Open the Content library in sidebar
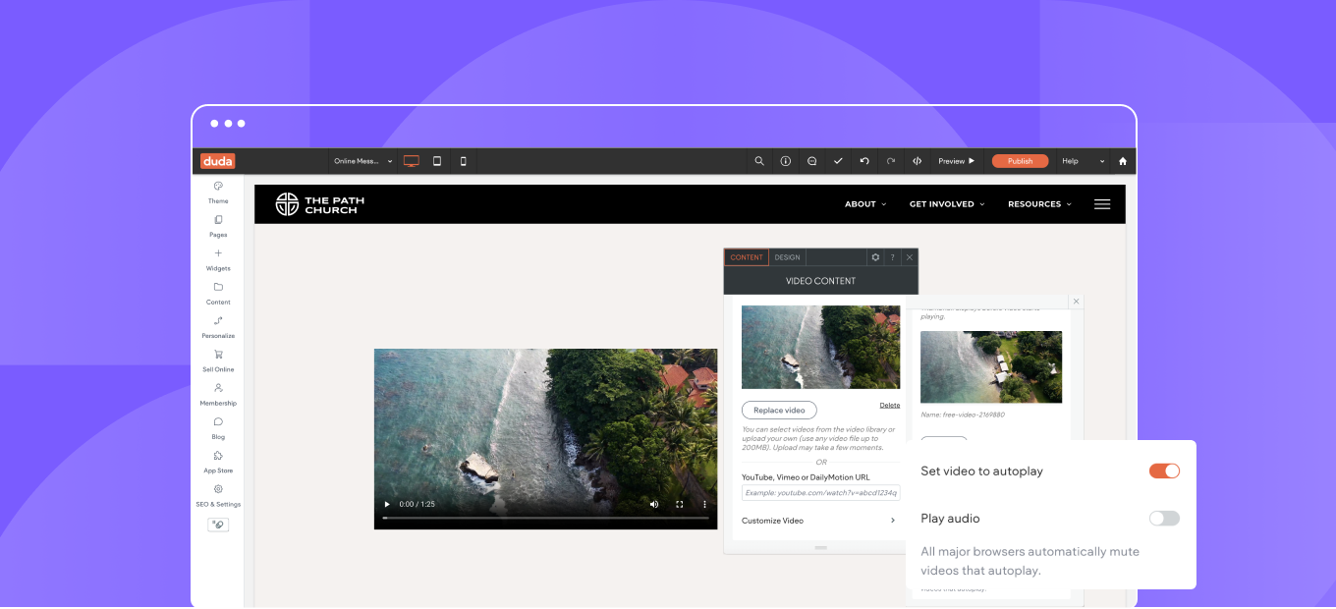Viewport: 1336px width, 609px height. point(218,294)
